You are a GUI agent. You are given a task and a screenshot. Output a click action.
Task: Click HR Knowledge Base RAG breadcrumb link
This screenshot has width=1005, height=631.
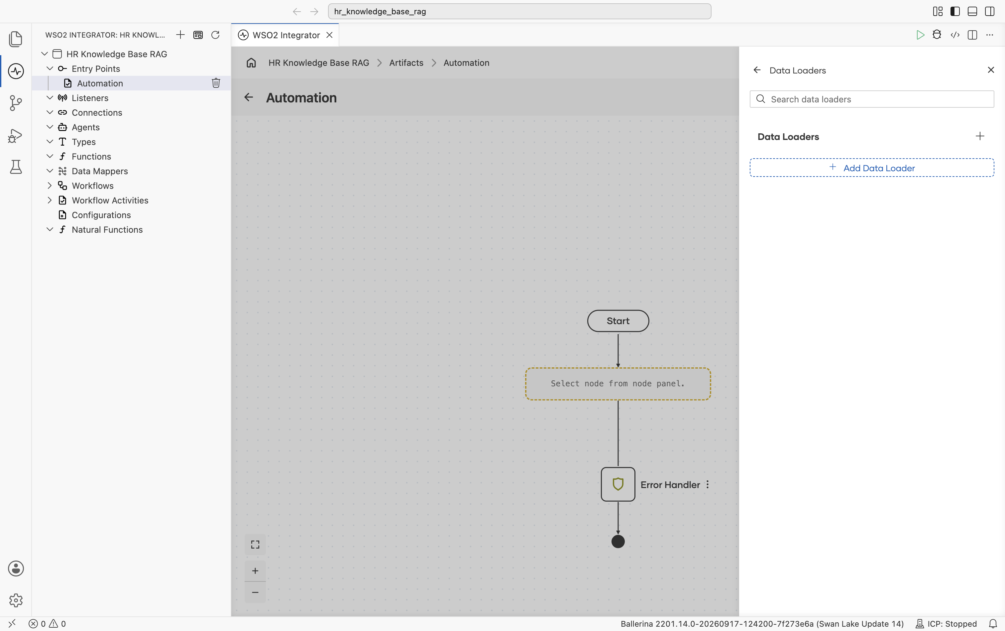(x=319, y=63)
